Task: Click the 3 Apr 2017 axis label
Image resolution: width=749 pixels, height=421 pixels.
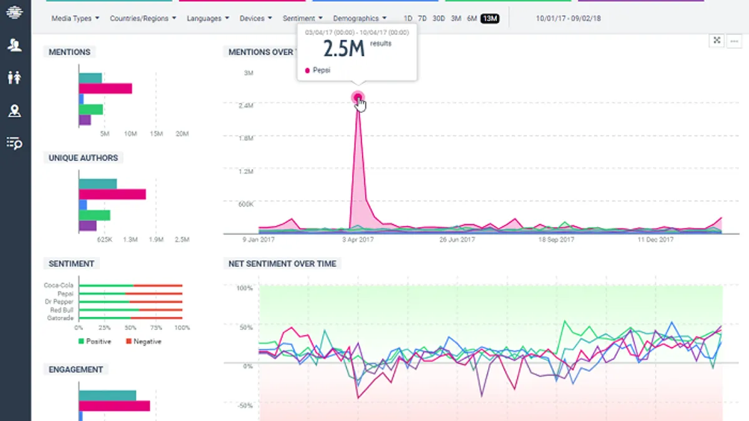Action: point(358,240)
